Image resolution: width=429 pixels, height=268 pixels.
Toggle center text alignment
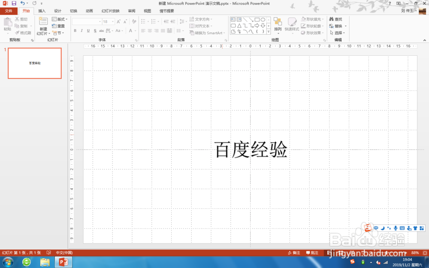click(x=150, y=30)
